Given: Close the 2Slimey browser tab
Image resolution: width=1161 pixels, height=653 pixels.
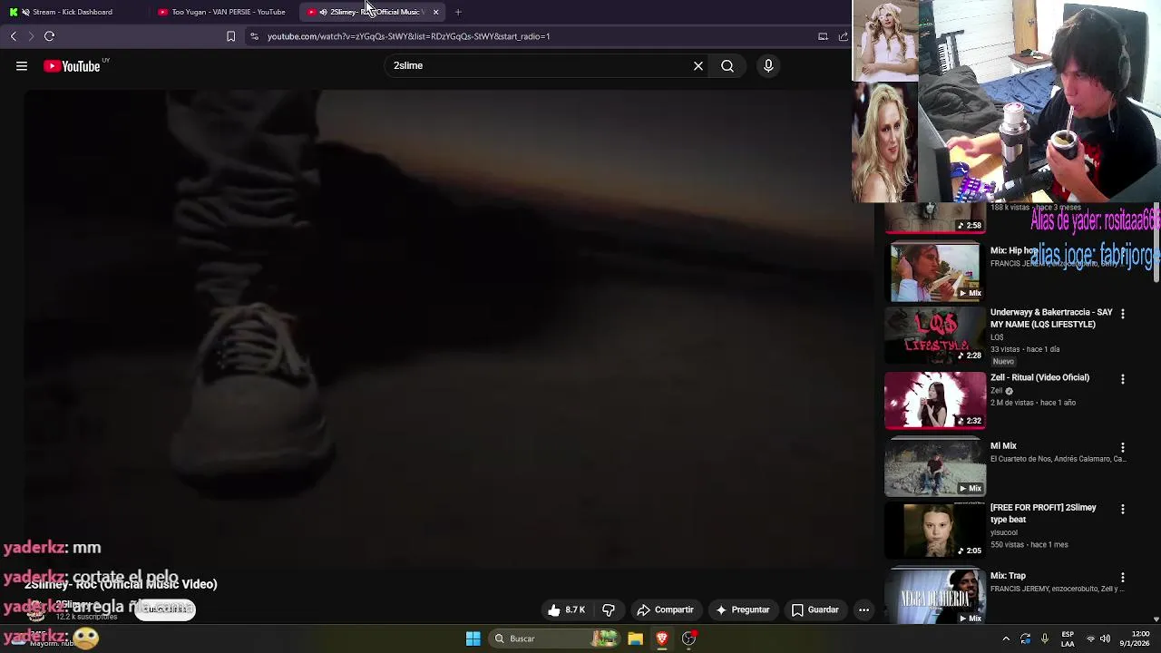Looking at the screenshot, I should pyautogui.click(x=435, y=12).
